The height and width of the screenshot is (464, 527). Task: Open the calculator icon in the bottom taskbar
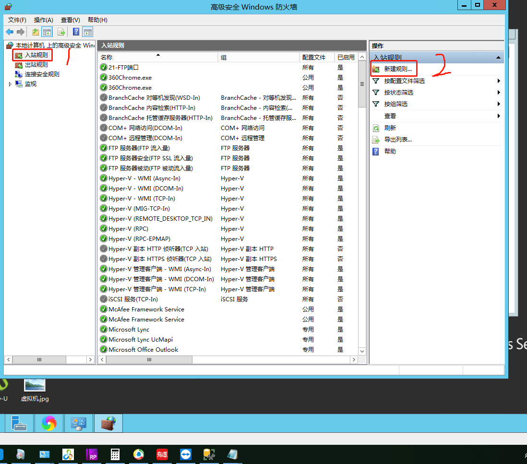coord(115,454)
